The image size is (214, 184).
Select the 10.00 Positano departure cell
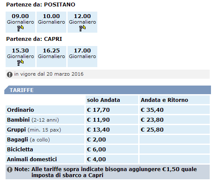click(51, 22)
